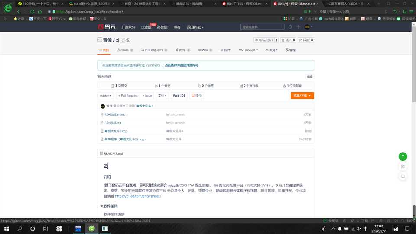Click the + Pull Request button
This screenshot has height=234, width=416.
[128, 96]
